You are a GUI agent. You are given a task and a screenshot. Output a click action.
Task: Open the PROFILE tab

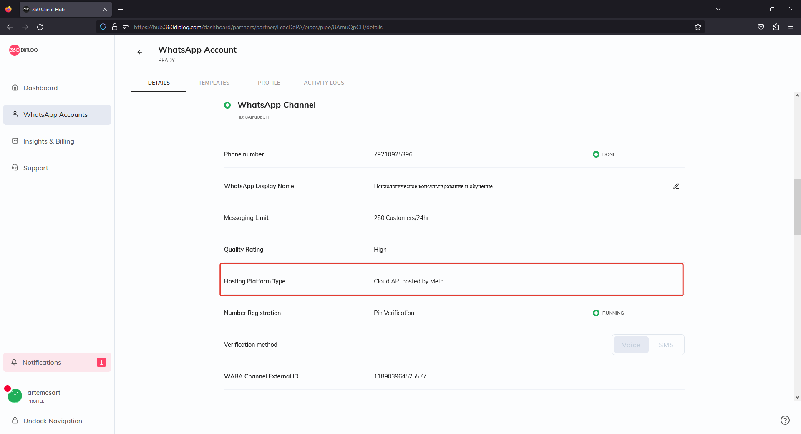(269, 83)
